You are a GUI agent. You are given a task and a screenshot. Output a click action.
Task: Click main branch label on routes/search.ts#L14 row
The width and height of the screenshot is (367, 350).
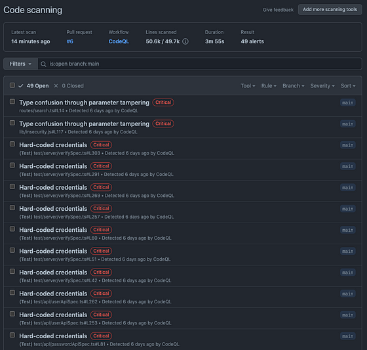coord(347,102)
